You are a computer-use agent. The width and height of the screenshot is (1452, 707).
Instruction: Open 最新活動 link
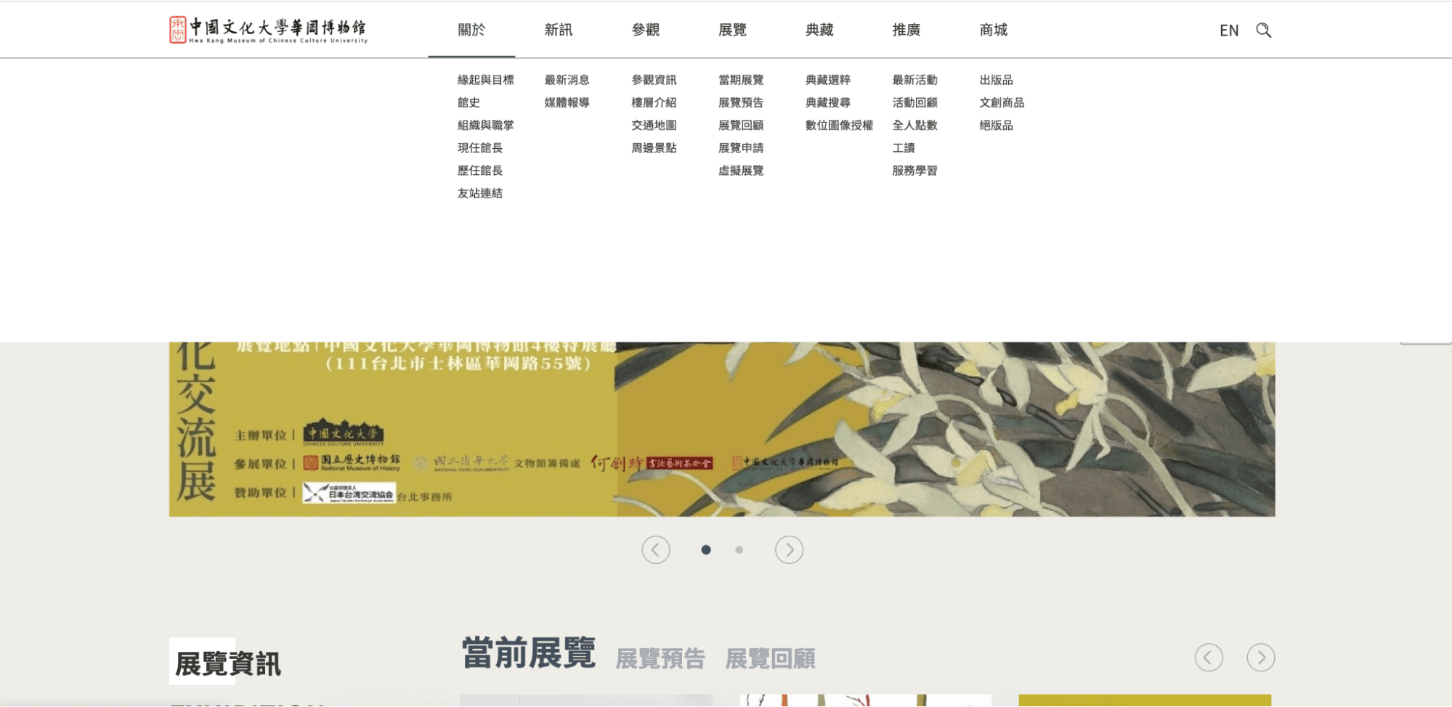pos(914,80)
